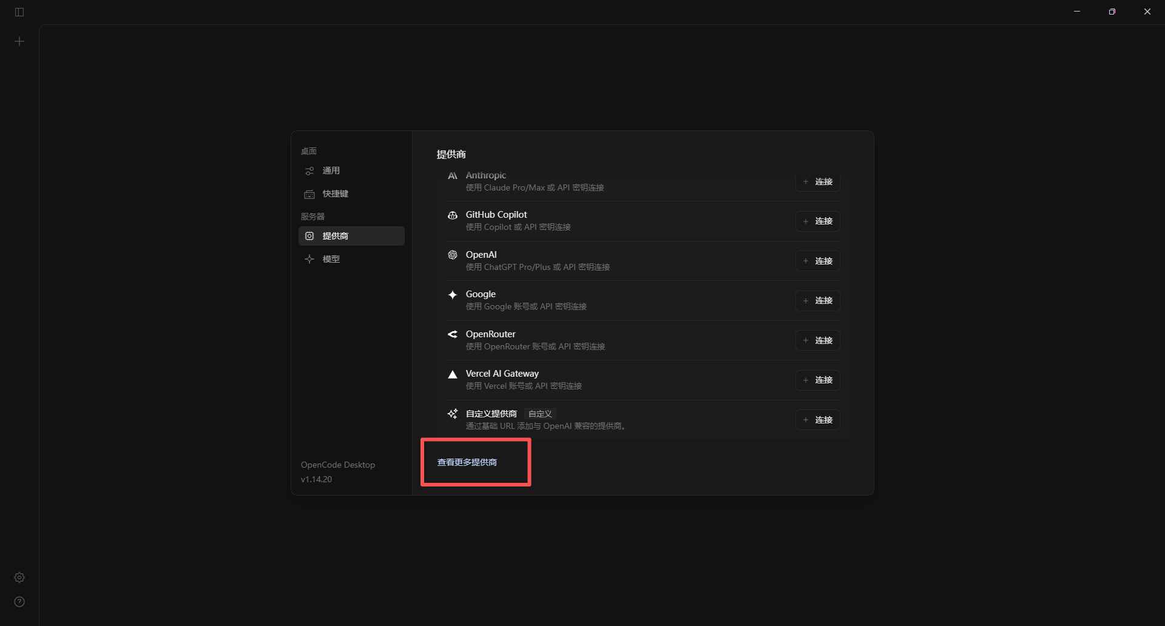Click the 使用 Claude Pro/Max description text
Viewport: 1165px width, 626px height.
pos(535,187)
